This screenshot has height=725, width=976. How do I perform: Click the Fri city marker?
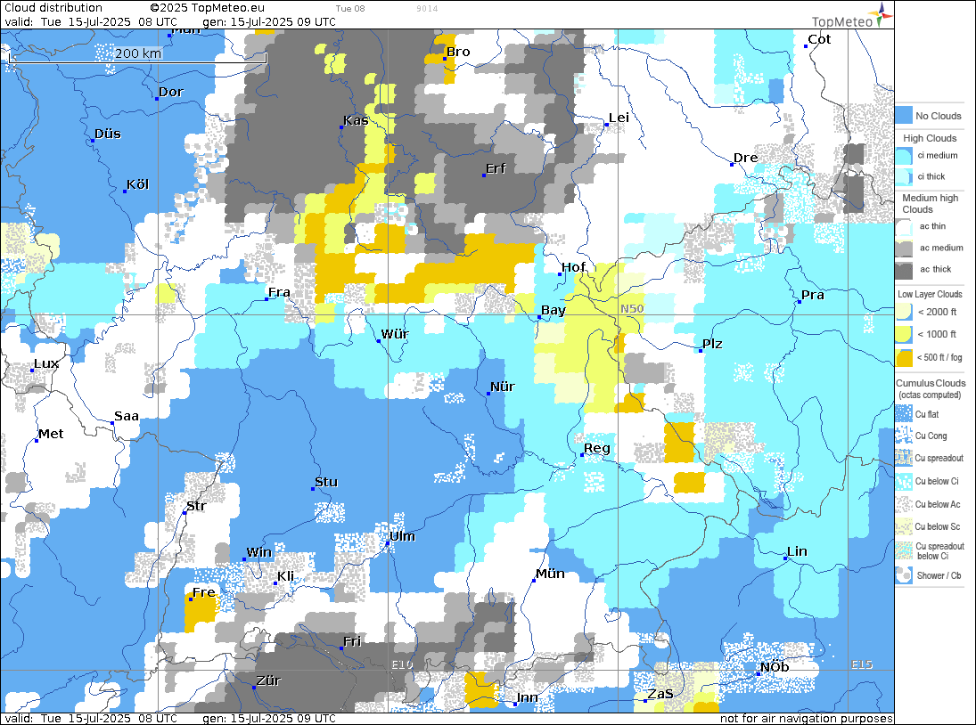[x=341, y=648]
